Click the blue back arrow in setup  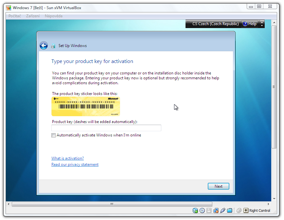click(x=44, y=45)
